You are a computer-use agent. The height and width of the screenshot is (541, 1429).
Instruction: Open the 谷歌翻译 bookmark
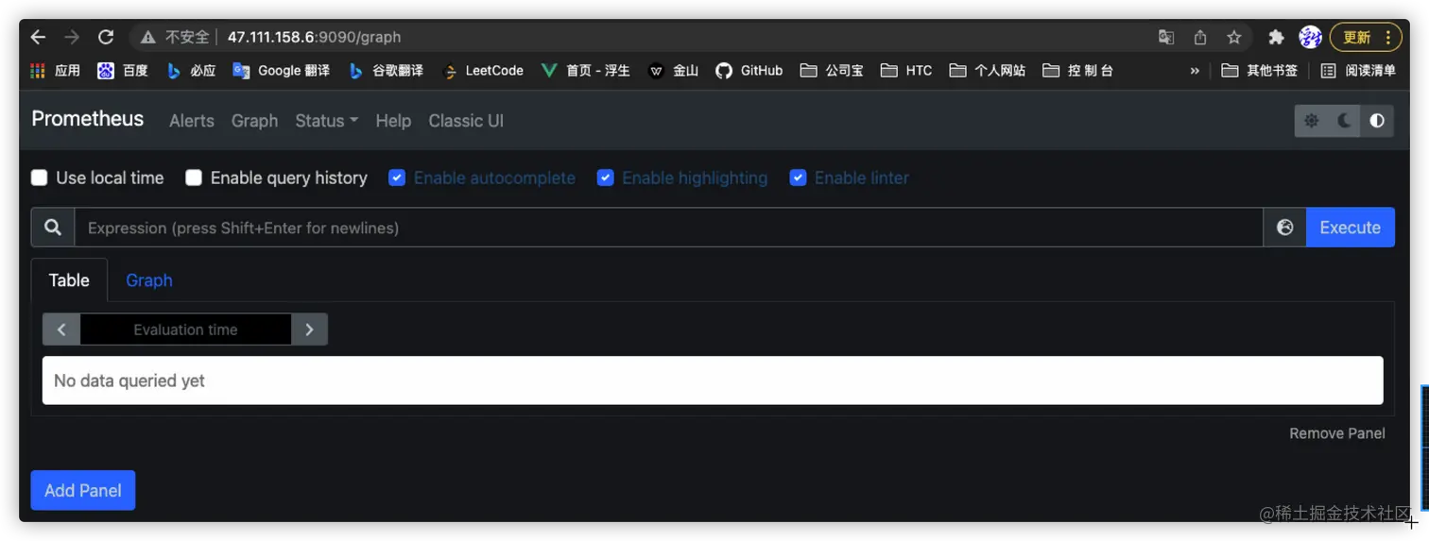pos(386,71)
